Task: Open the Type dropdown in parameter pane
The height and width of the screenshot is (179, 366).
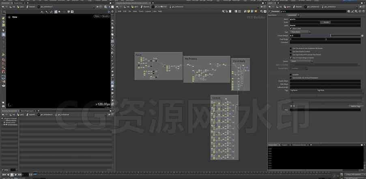Action: [x=300, y=32]
